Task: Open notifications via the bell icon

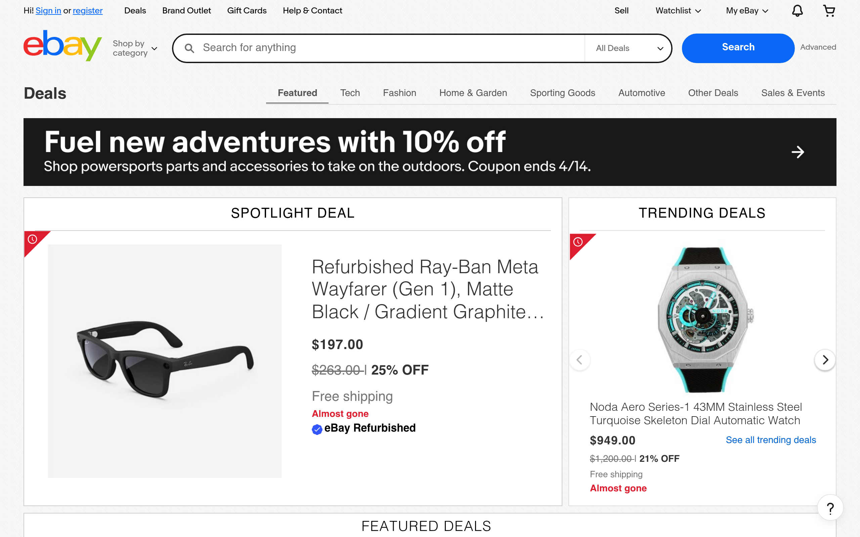Action: point(797,11)
